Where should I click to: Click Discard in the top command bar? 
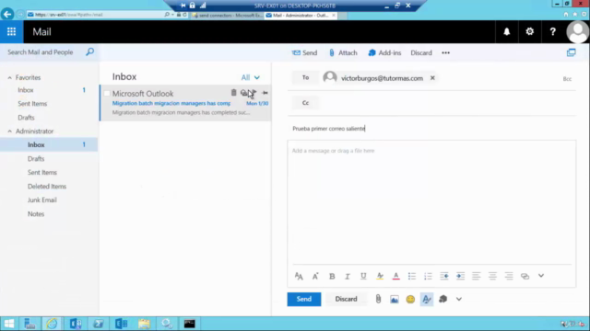coord(421,53)
